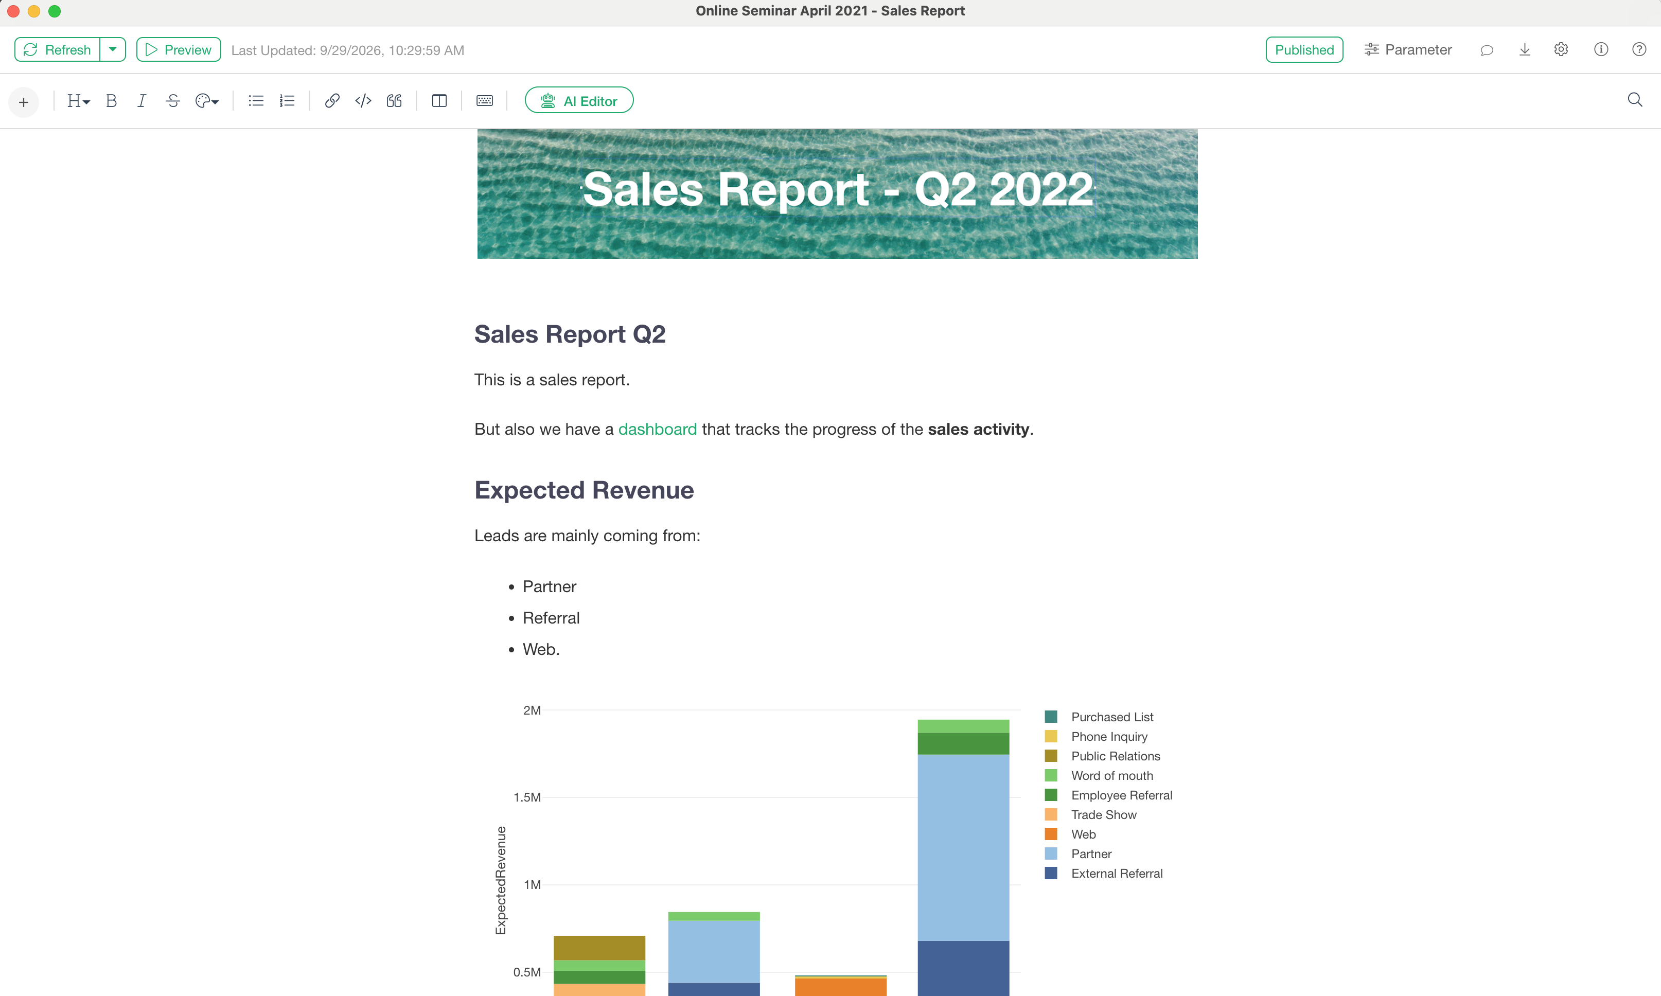Screen dimensions: 1661x996
Task: Click the bold 'sales activity' text
Action: (978, 429)
